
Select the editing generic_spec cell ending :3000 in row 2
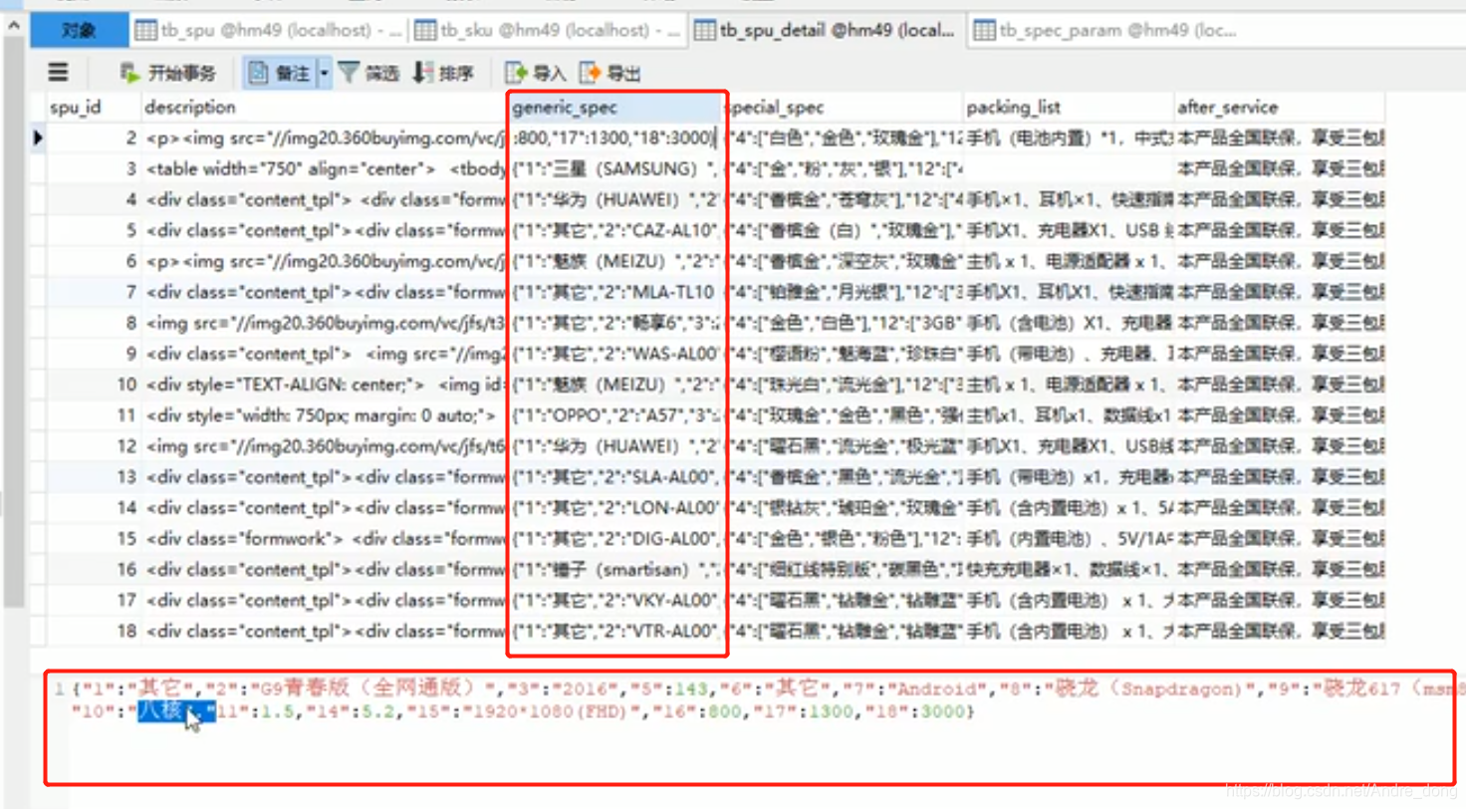(x=615, y=137)
